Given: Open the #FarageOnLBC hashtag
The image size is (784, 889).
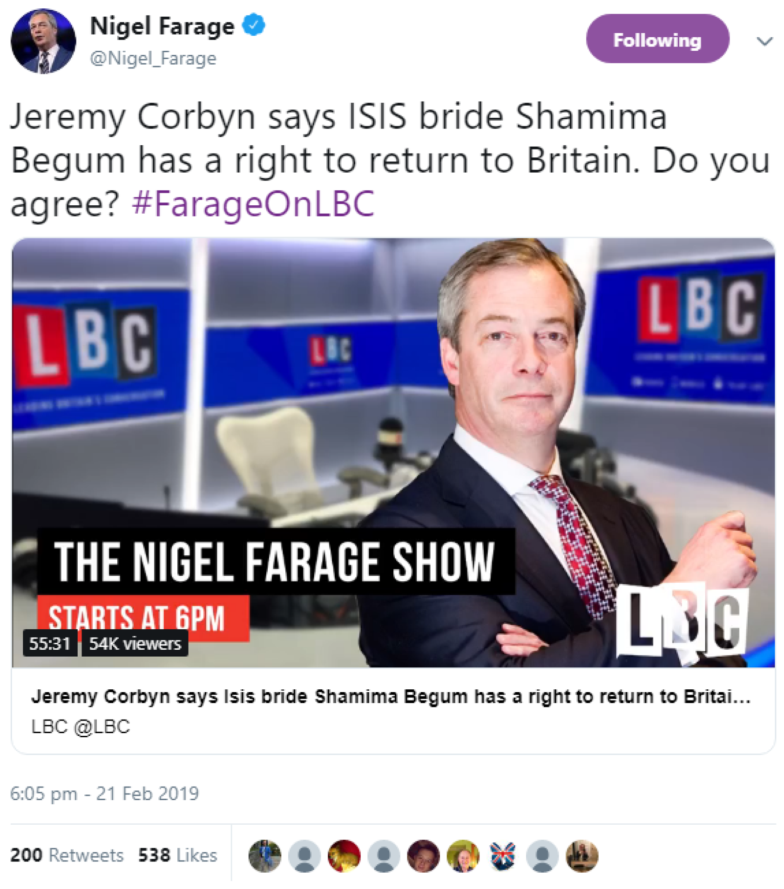Looking at the screenshot, I should pos(253,204).
